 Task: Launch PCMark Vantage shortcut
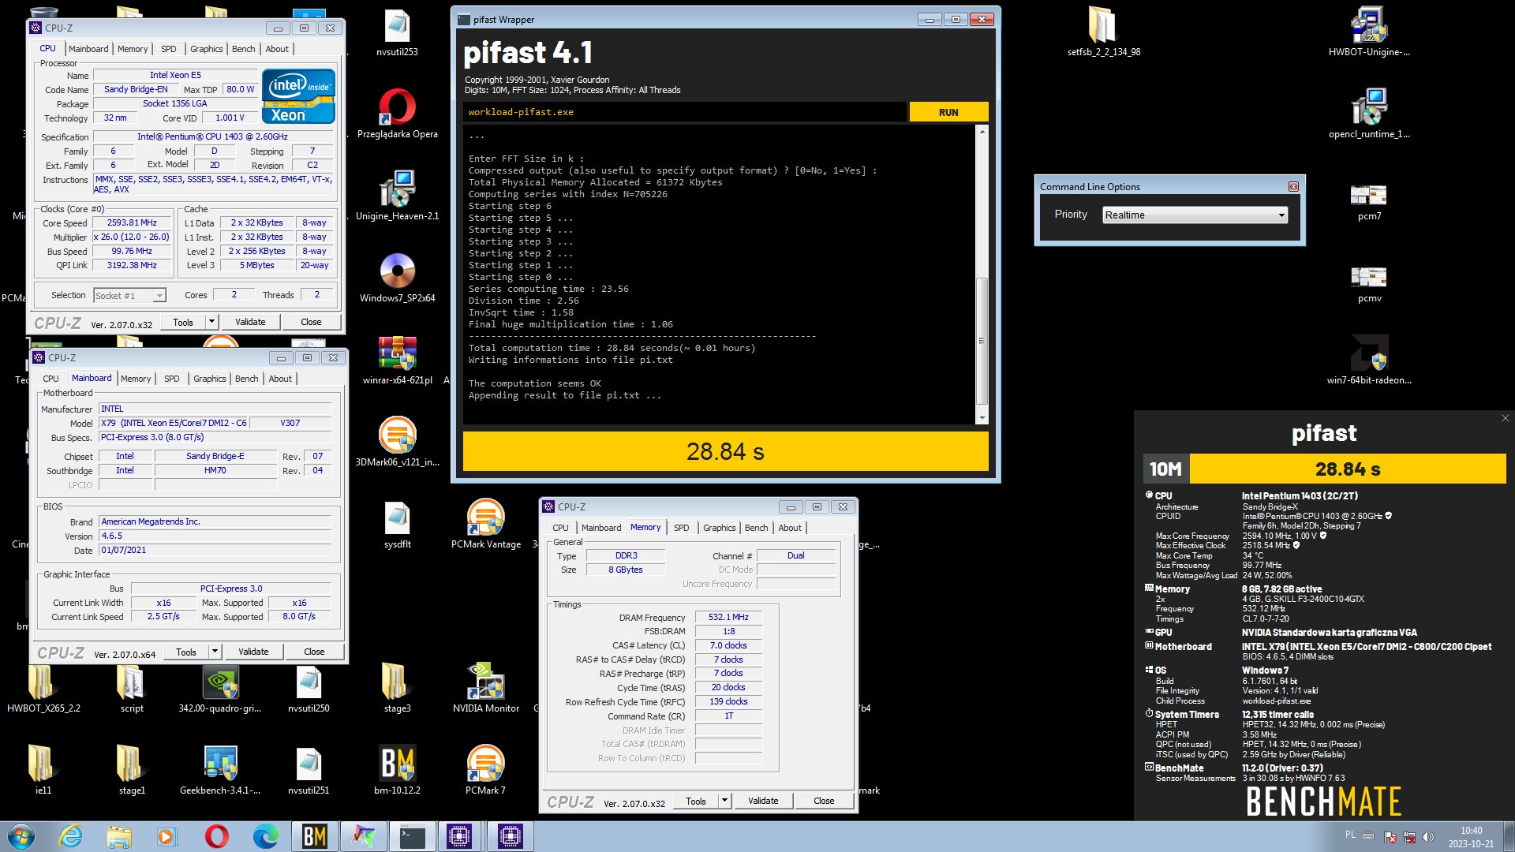486,525
